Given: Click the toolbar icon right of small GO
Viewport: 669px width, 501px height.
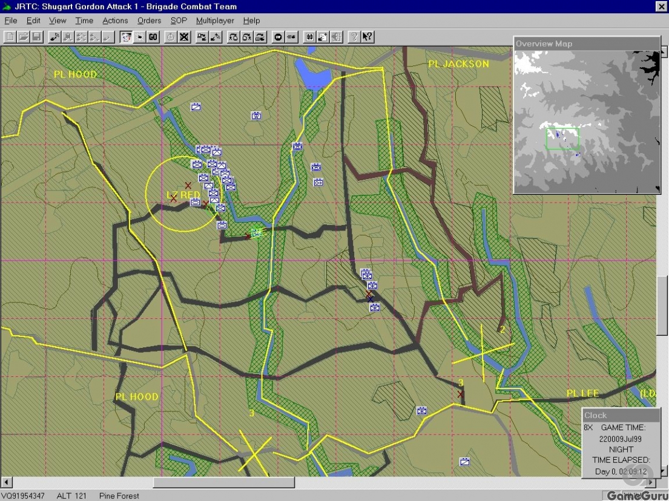Looking at the screenshot, I should [x=323, y=37].
